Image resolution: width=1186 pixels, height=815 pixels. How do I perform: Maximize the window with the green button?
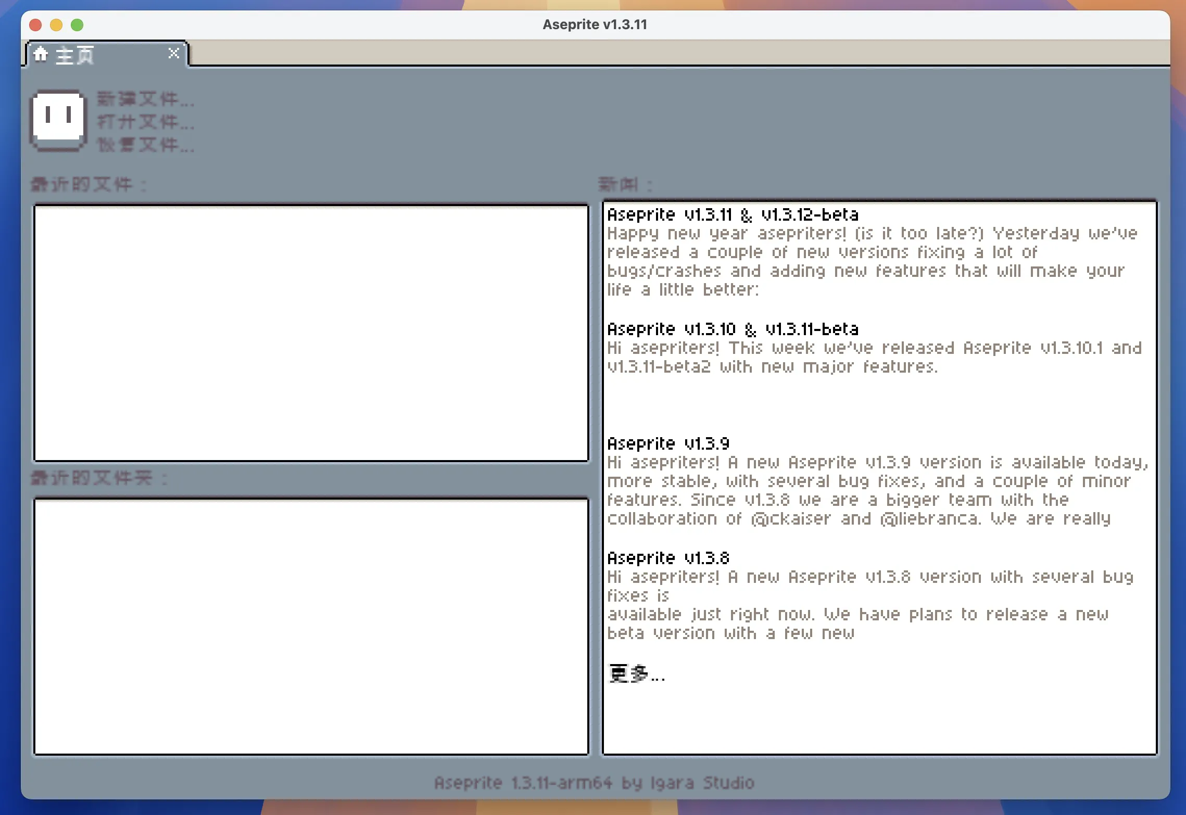(x=78, y=25)
